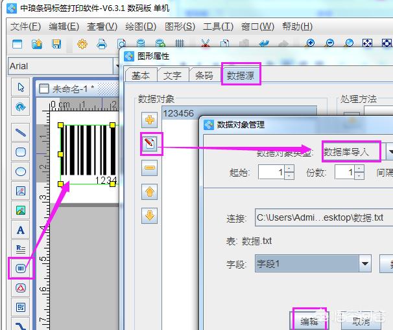Open the 工具(T) menu
The height and width of the screenshot is (330, 393).
218,27
